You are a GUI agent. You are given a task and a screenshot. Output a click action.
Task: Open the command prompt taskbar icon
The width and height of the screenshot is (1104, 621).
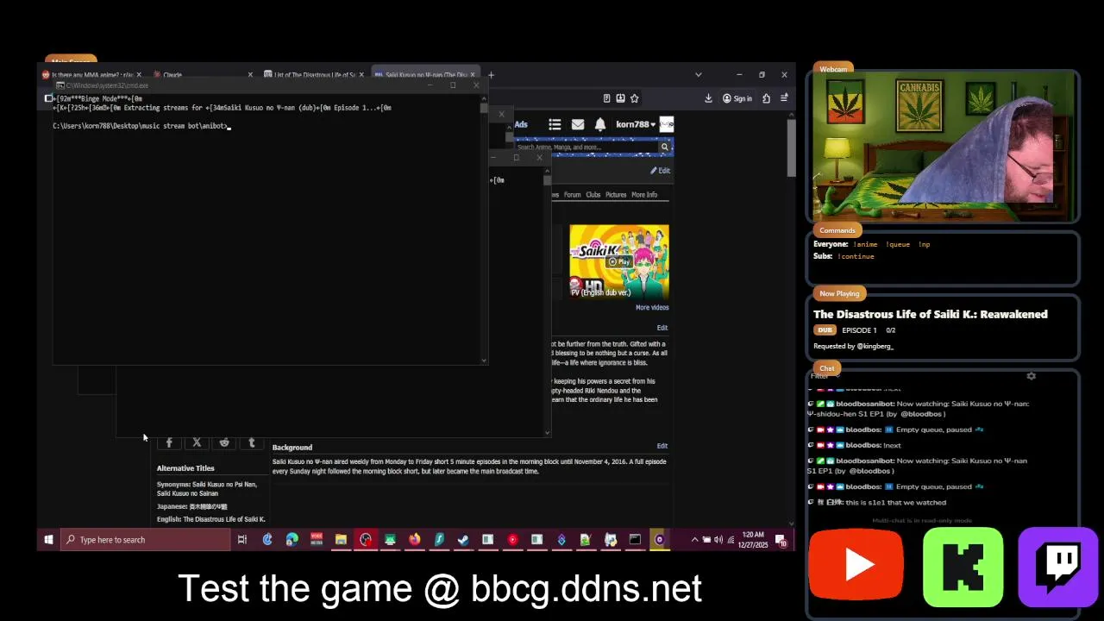[x=635, y=540]
